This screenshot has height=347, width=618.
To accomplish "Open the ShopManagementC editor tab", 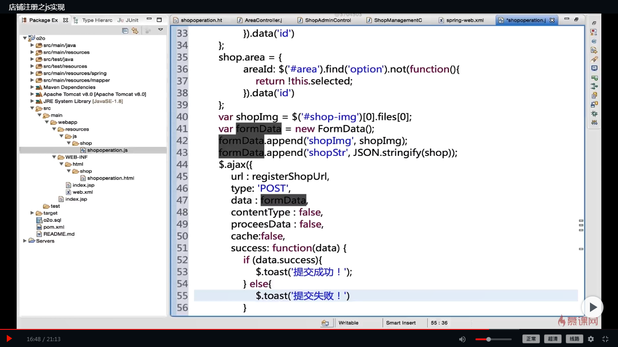I will pos(394,20).
